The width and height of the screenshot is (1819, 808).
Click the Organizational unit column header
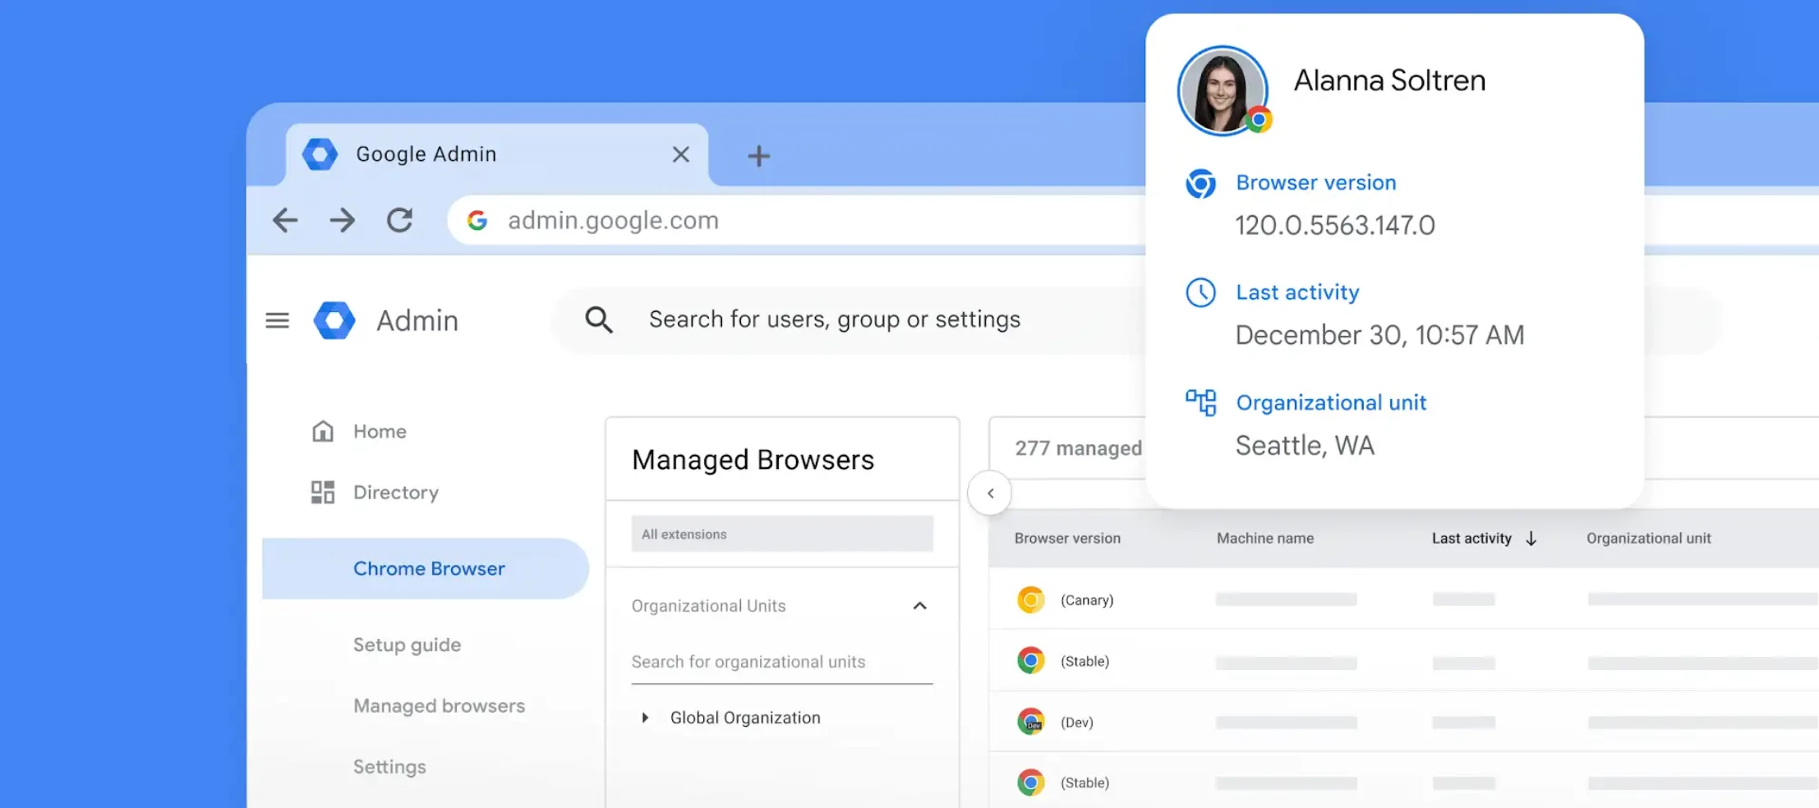pyautogui.click(x=1648, y=538)
